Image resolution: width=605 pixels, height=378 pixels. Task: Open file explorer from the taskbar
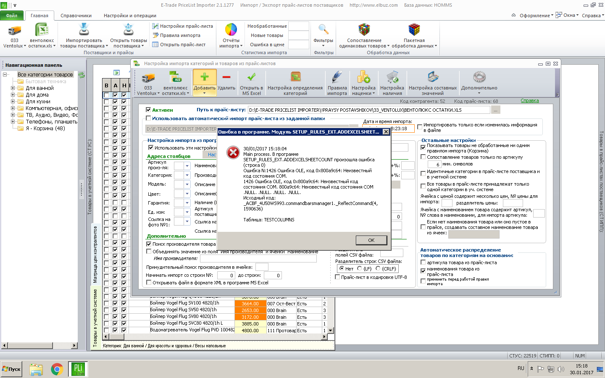tap(36, 369)
